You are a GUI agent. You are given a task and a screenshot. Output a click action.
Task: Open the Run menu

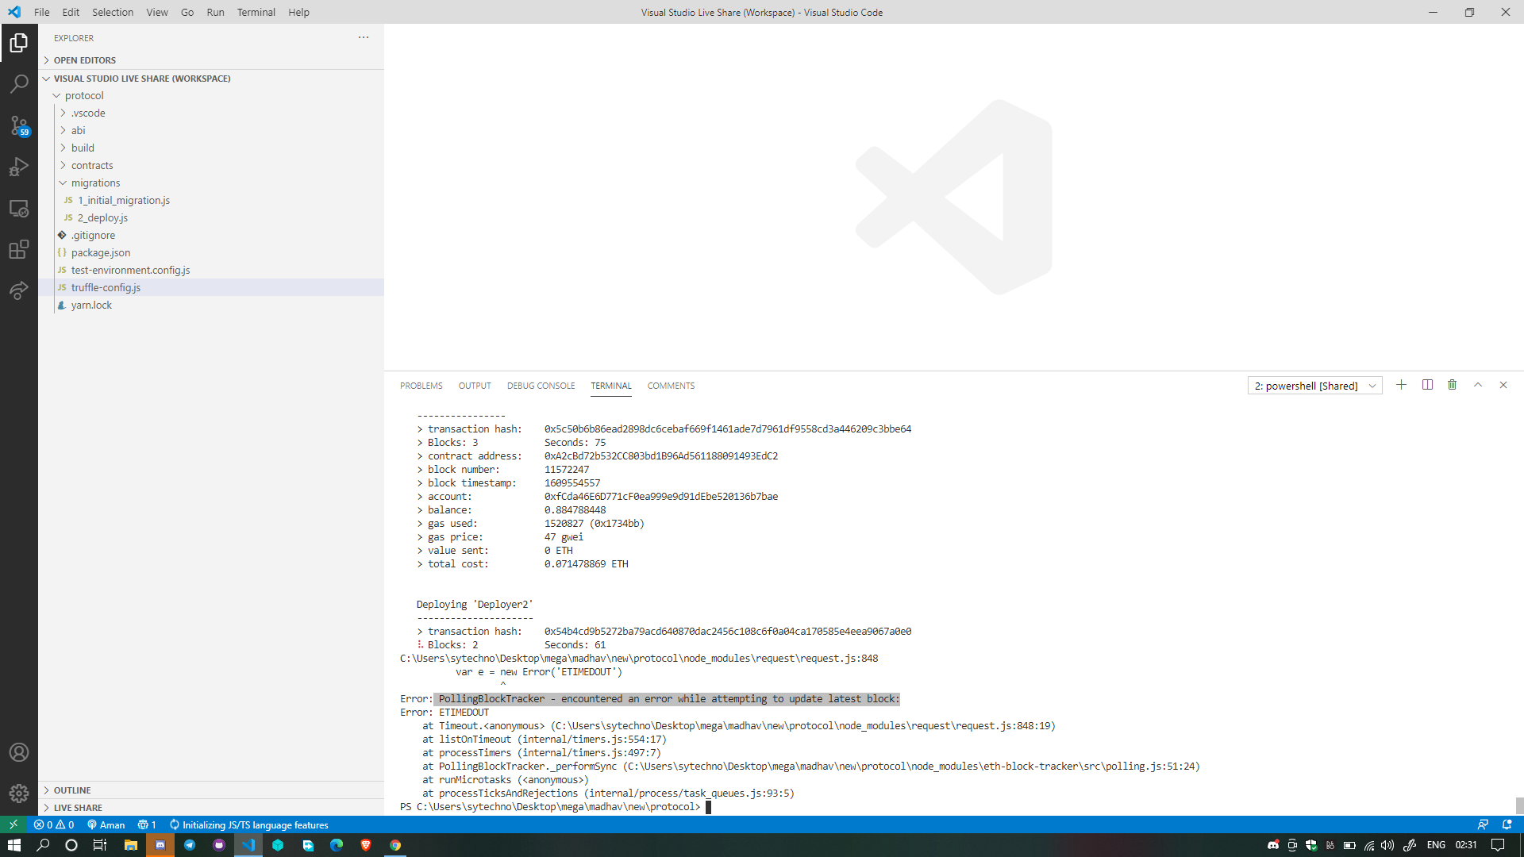point(215,12)
